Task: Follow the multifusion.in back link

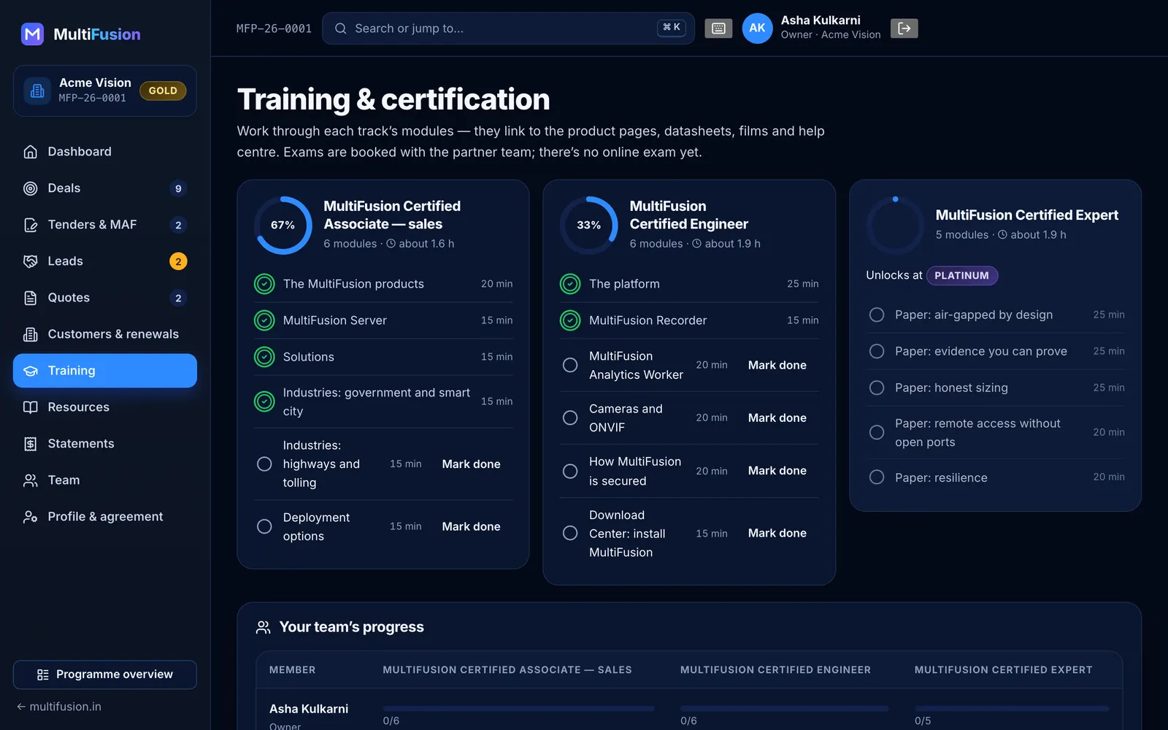Action: (59, 707)
